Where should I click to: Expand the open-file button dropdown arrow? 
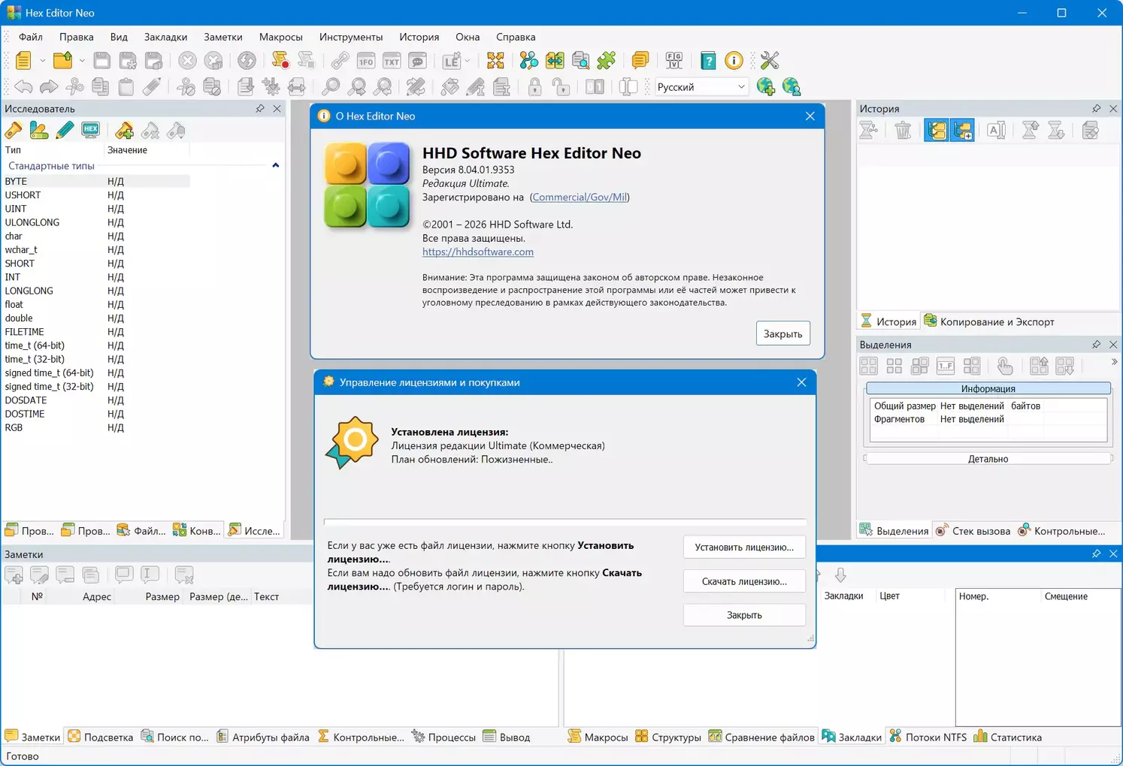[x=82, y=61]
